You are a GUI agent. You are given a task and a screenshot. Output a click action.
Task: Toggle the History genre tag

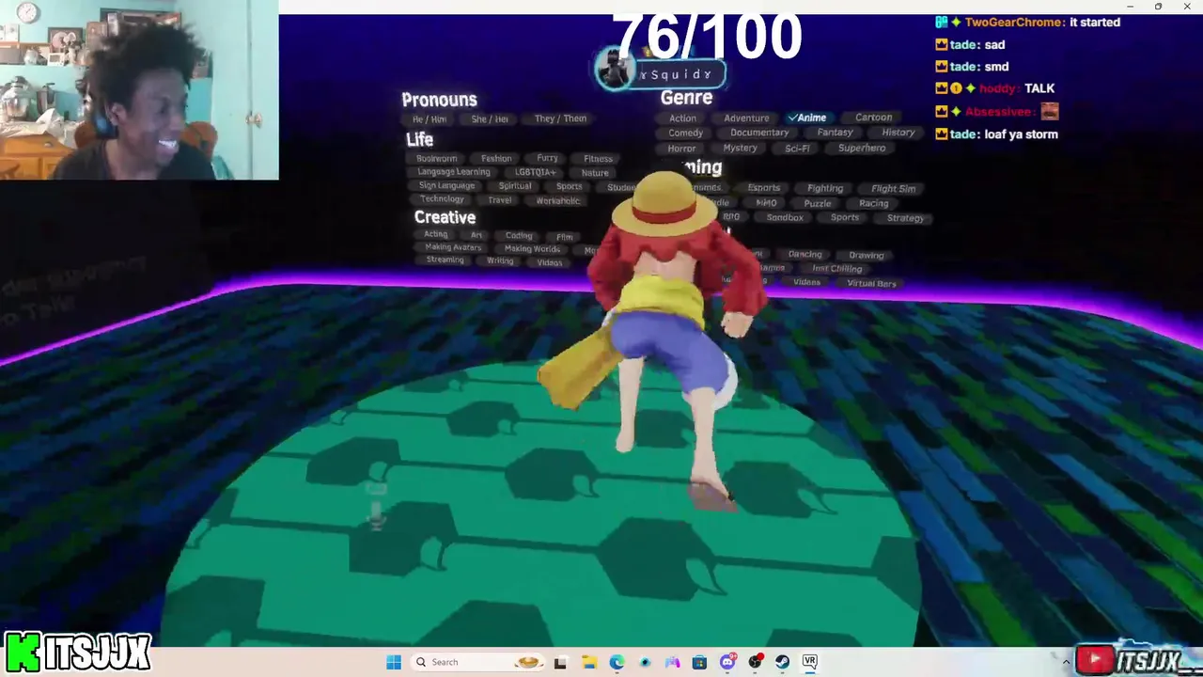tap(898, 133)
